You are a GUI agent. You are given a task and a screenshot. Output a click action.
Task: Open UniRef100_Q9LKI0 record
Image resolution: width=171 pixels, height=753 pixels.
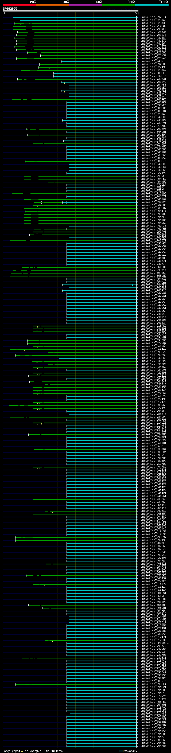[x=153, y=334]
